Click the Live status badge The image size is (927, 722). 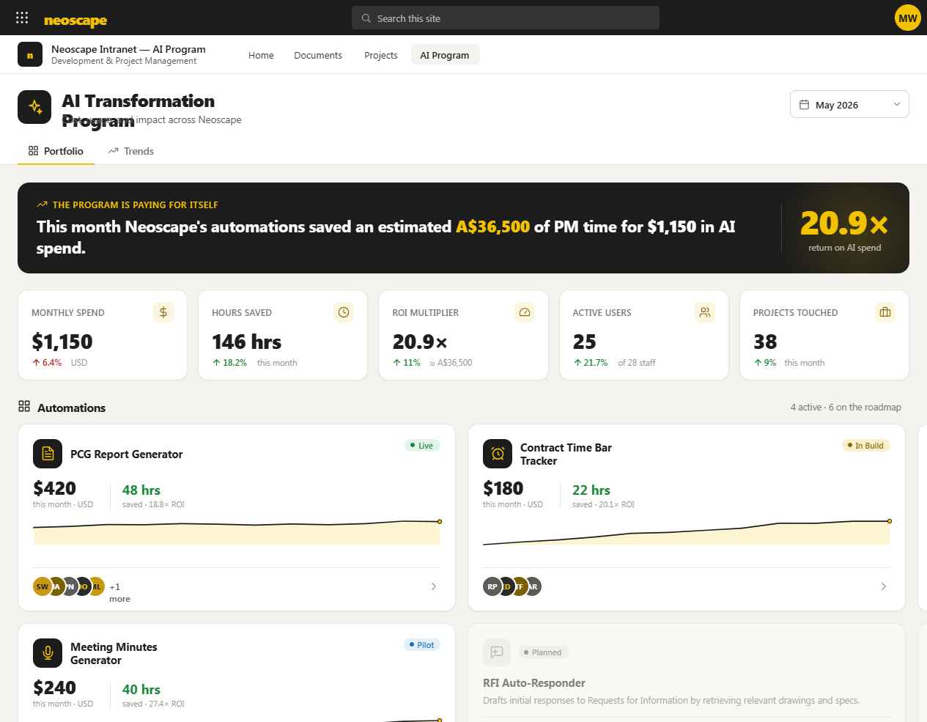422,446
